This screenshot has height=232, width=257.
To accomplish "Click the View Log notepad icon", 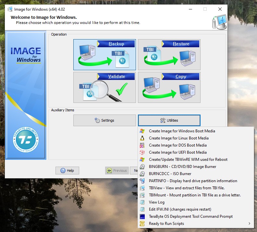I will (142, 202).
